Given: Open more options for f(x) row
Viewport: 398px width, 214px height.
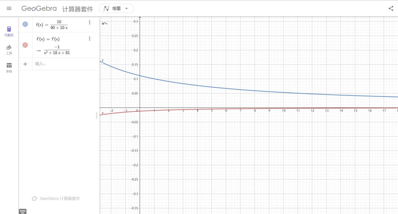Looking at the screenshot, I should point(89,23).
